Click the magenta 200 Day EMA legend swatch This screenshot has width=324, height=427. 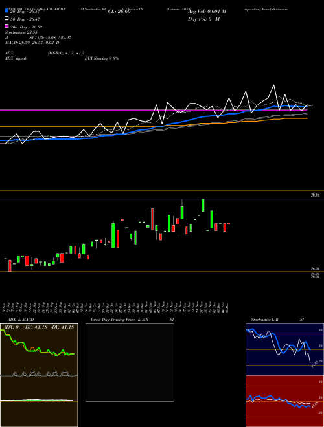click(6, 26)
